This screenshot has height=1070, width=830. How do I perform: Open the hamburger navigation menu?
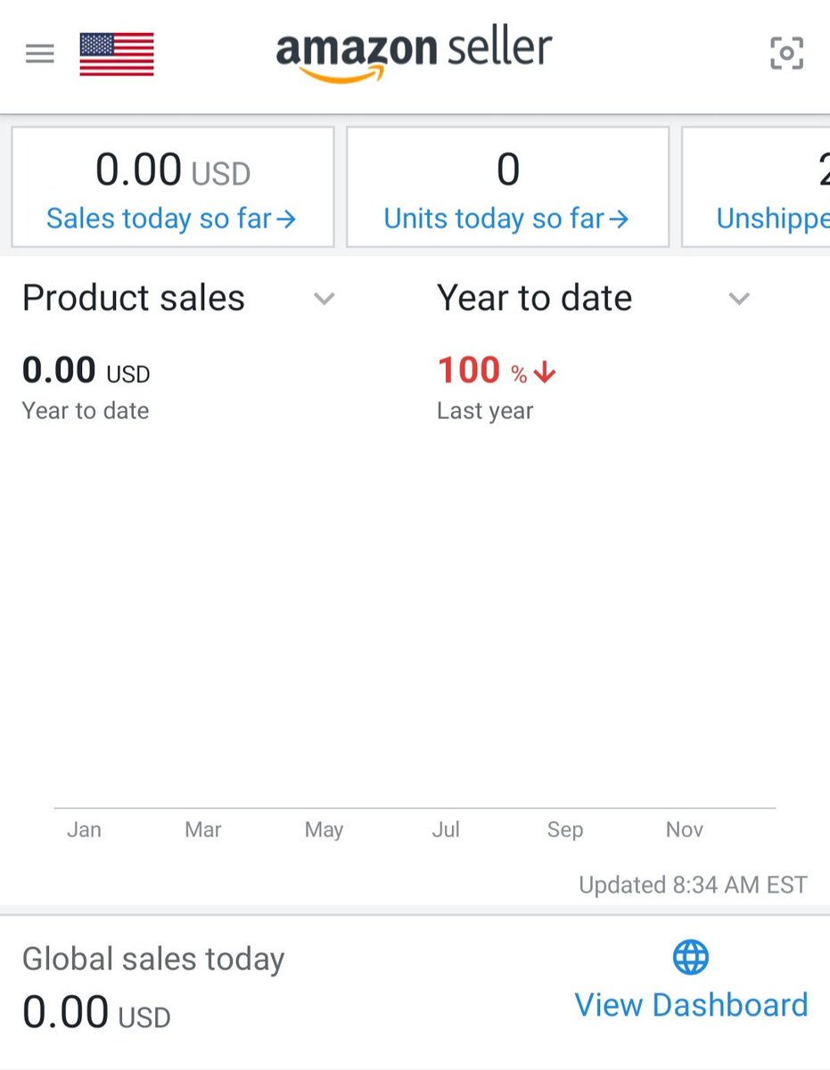[40, 54]
